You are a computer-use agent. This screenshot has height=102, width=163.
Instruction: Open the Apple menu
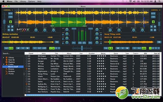tap(3, 1)
